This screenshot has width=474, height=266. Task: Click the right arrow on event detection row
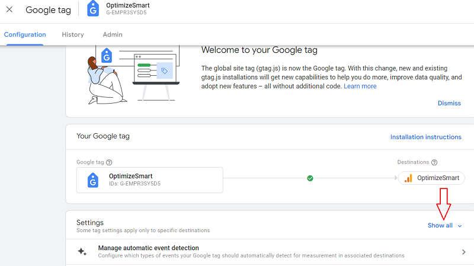(x=464, y=252)
